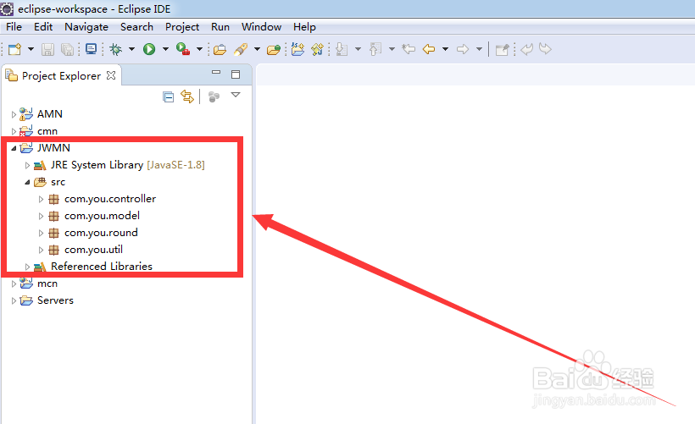Image resolution: width=695 pixels, height=424 pixels.
Task: Click the folder icon with green dot
Action: tap(274, 50)
